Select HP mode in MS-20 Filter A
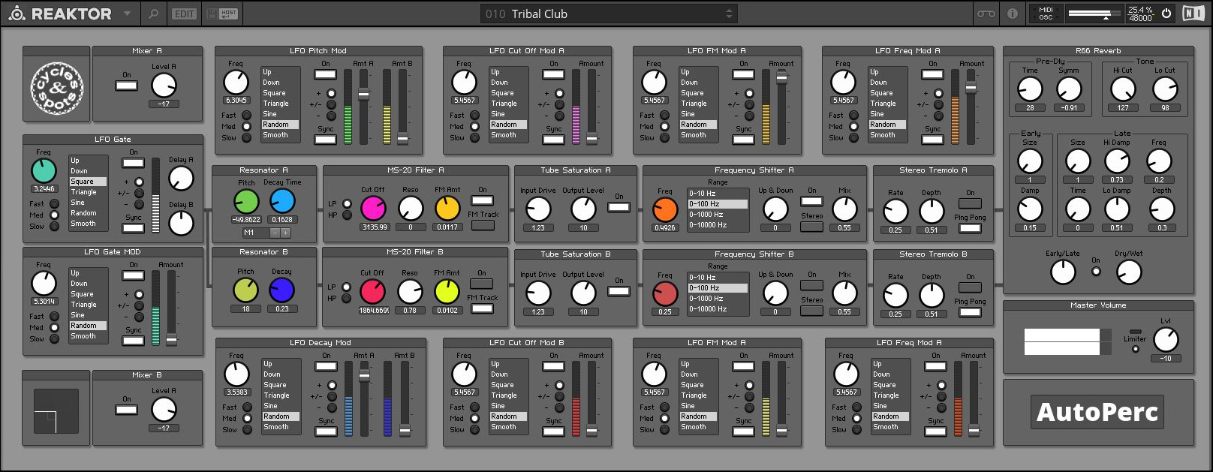This screenshot has height=472, width=1213. pyautogui.click(x=347, y=215)
